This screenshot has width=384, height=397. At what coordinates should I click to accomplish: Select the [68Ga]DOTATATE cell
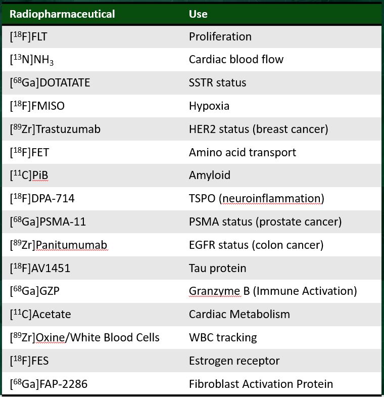(50, 82)
